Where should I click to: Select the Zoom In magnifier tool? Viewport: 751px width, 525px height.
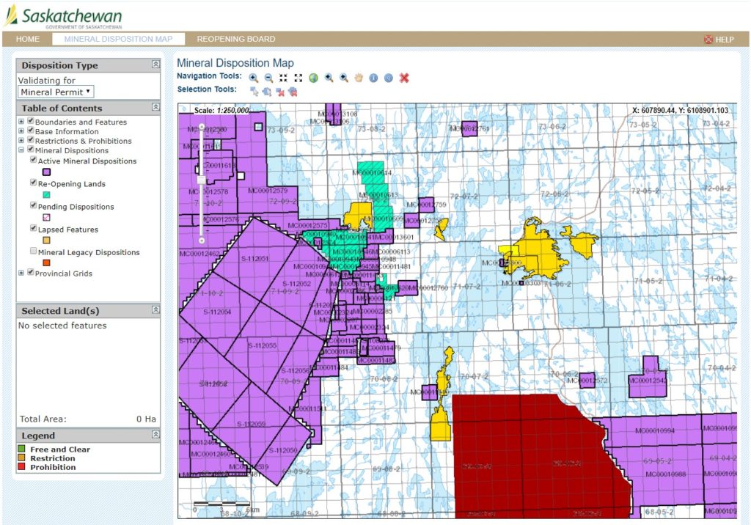[x=253, y=78]
